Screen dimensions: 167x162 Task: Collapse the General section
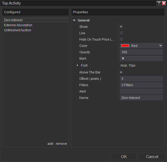(74, 20)
